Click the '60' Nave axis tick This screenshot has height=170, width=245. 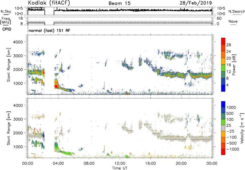pos(219,18)
